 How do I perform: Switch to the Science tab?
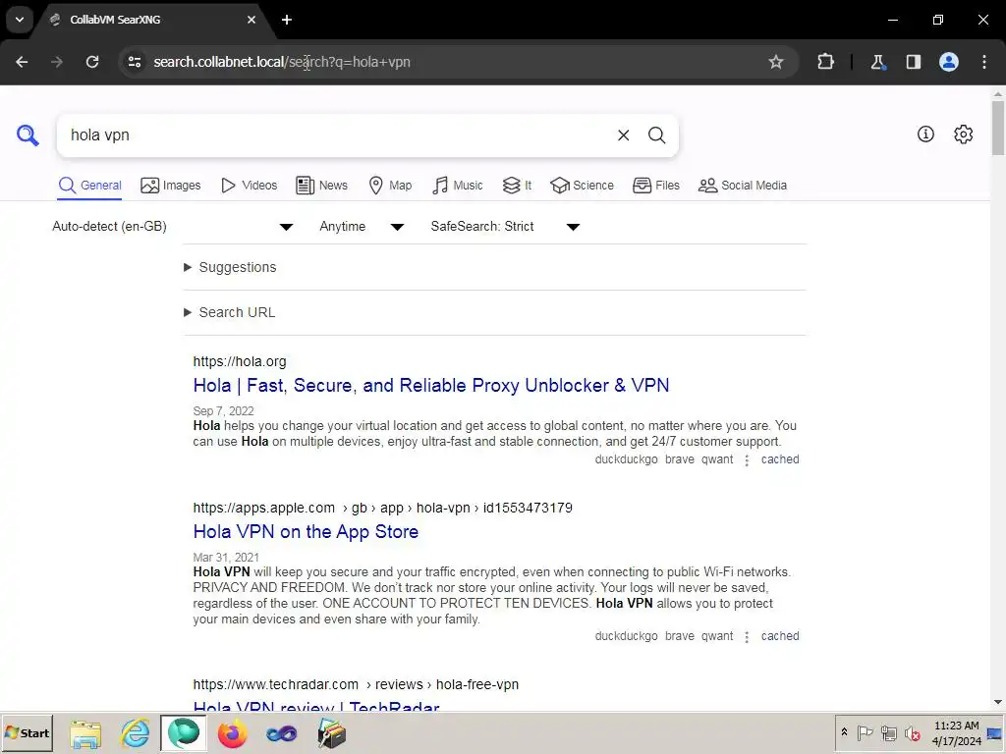(x=582, y=186)
